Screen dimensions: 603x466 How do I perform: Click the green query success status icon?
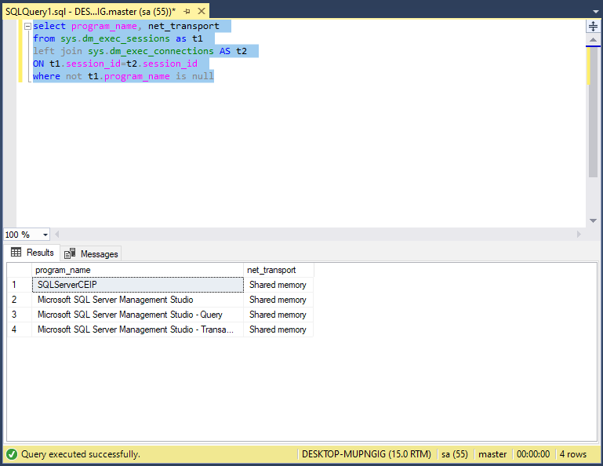pyautogui.click(x=12, y=454)
